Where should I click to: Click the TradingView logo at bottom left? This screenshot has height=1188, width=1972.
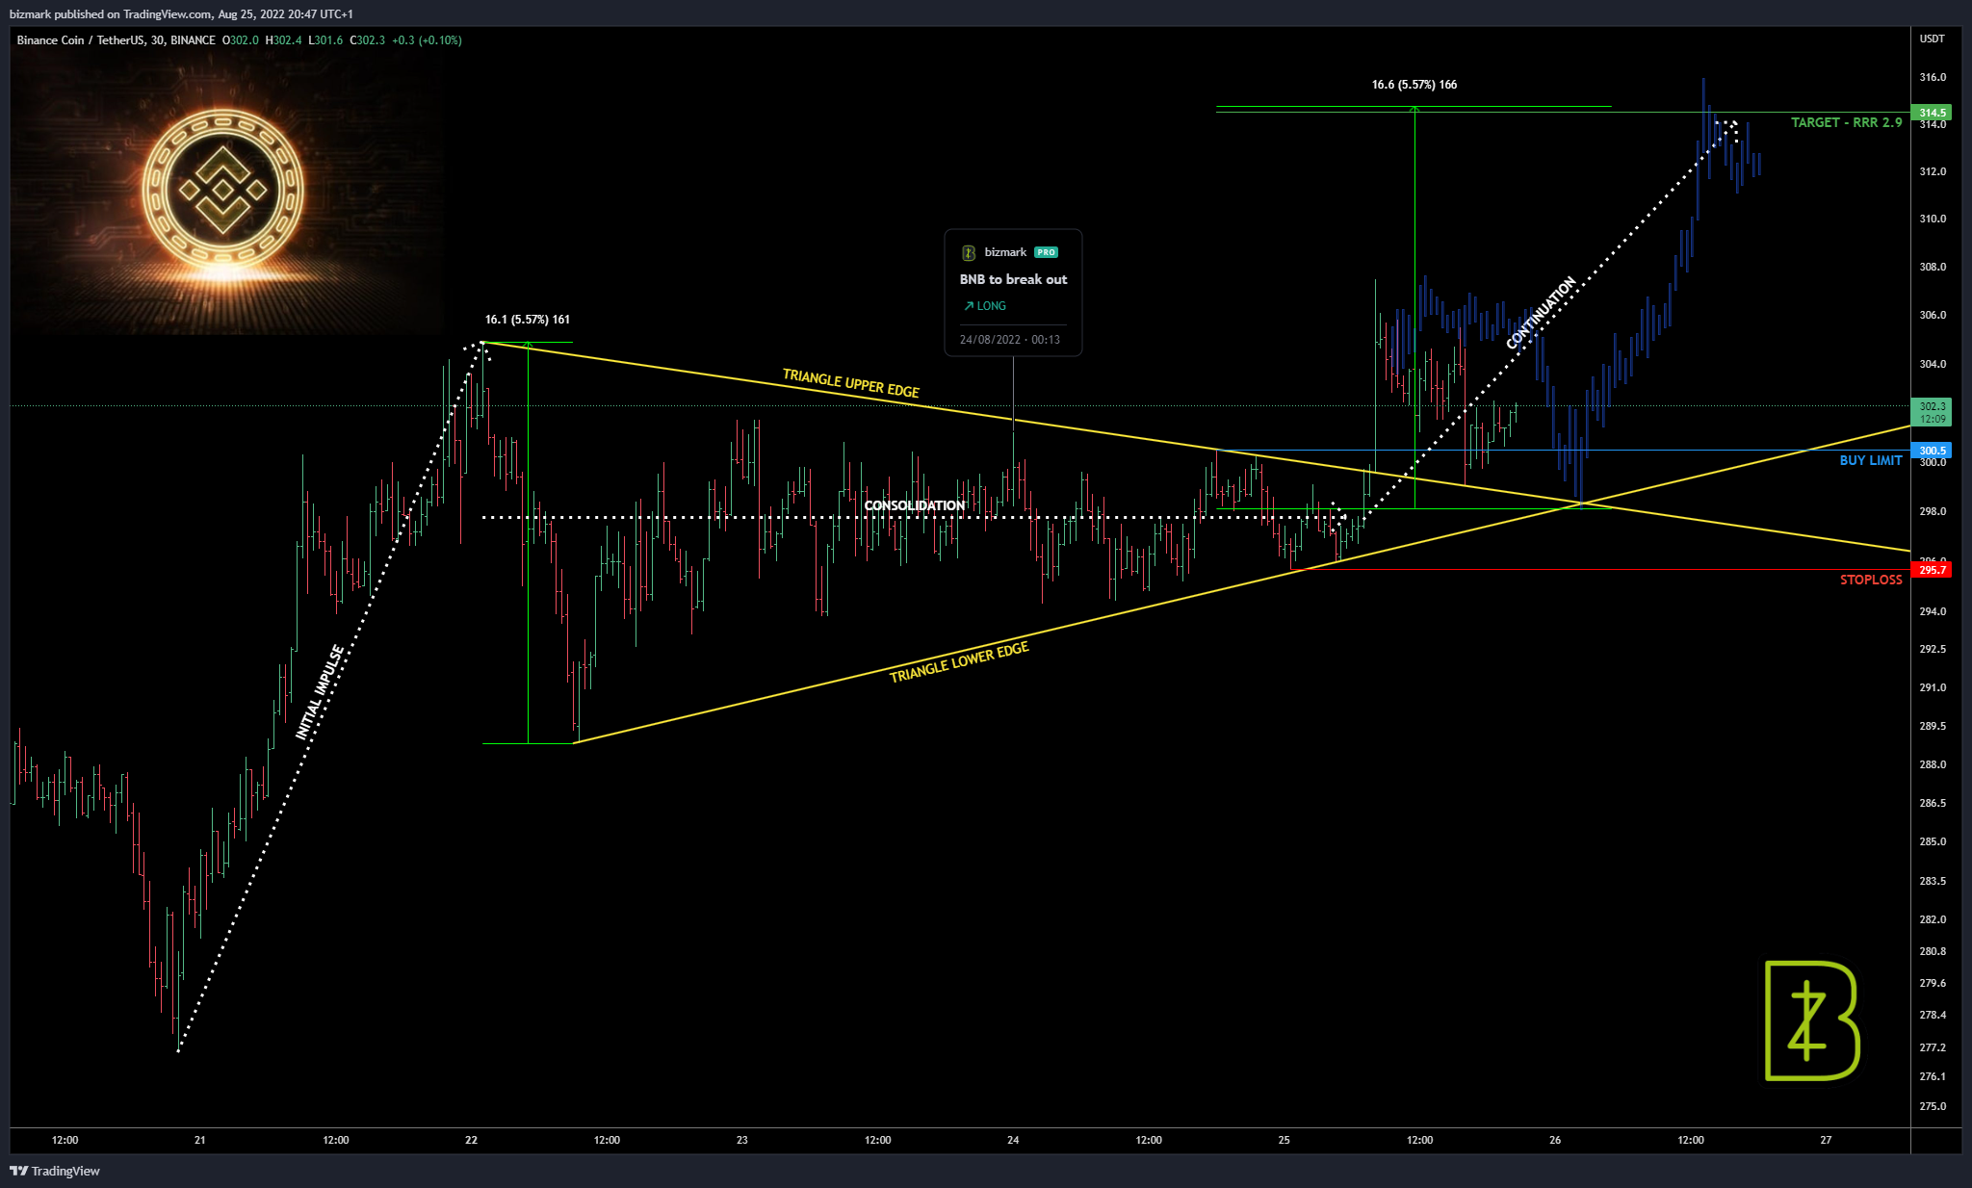click(55, 1171)
